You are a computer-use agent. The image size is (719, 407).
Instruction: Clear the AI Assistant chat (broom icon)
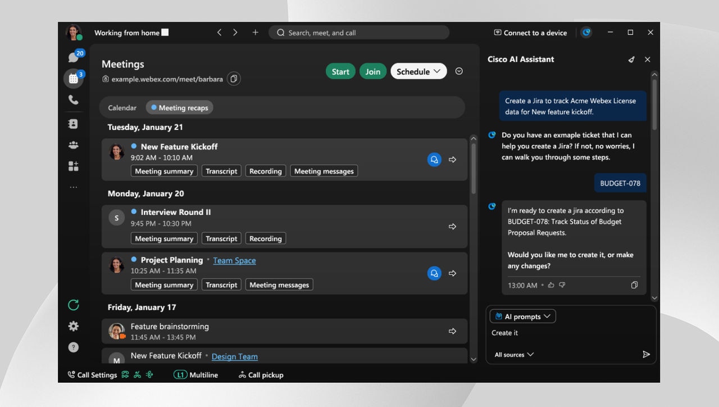coord(632,60)
